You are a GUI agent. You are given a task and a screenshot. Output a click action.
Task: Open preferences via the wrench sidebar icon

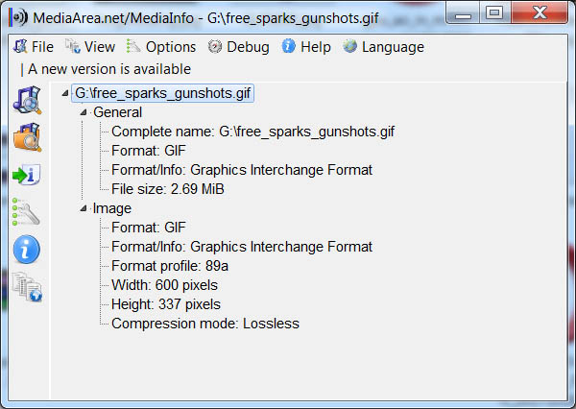[26, 212]
